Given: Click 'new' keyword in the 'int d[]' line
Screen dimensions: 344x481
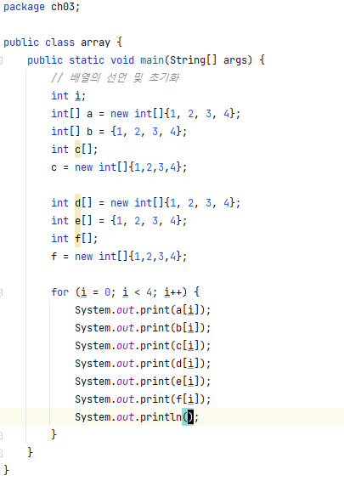Looking at the screenshot, I should coord(119,203).
